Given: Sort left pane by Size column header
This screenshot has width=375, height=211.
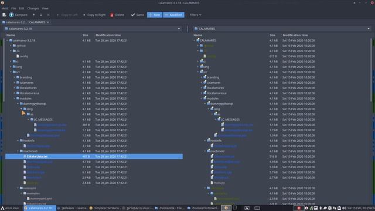Looking at the screenshot, I should coord(86,35).
